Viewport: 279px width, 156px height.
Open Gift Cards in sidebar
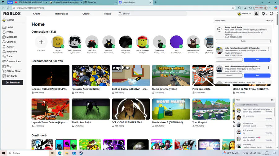click(x=10, y=76)
